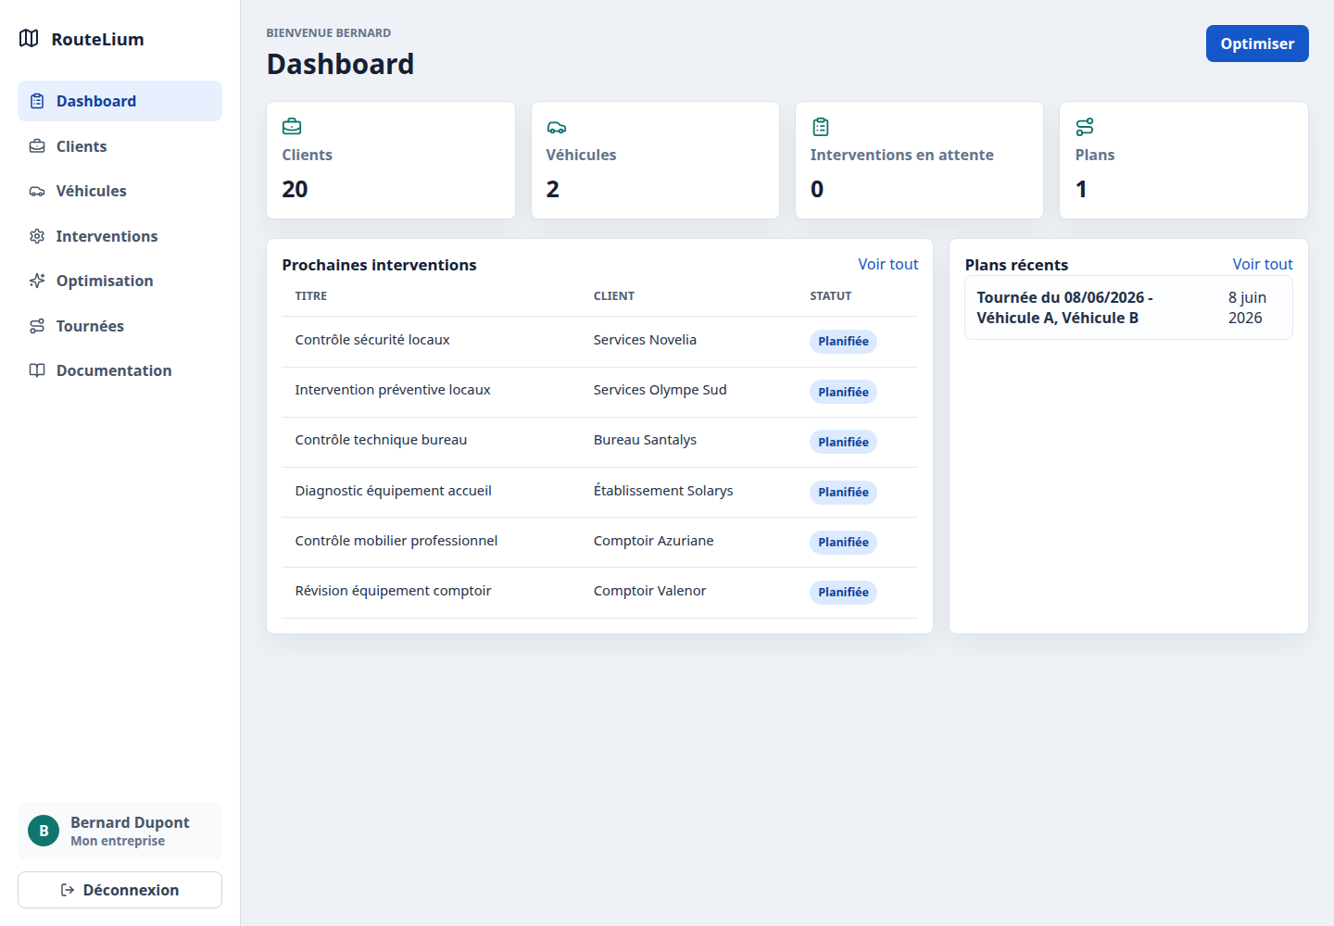1334x926 pixels.
Task: Click Voir tout for Prochaines interventions
Action: click(x=887, y=264)
